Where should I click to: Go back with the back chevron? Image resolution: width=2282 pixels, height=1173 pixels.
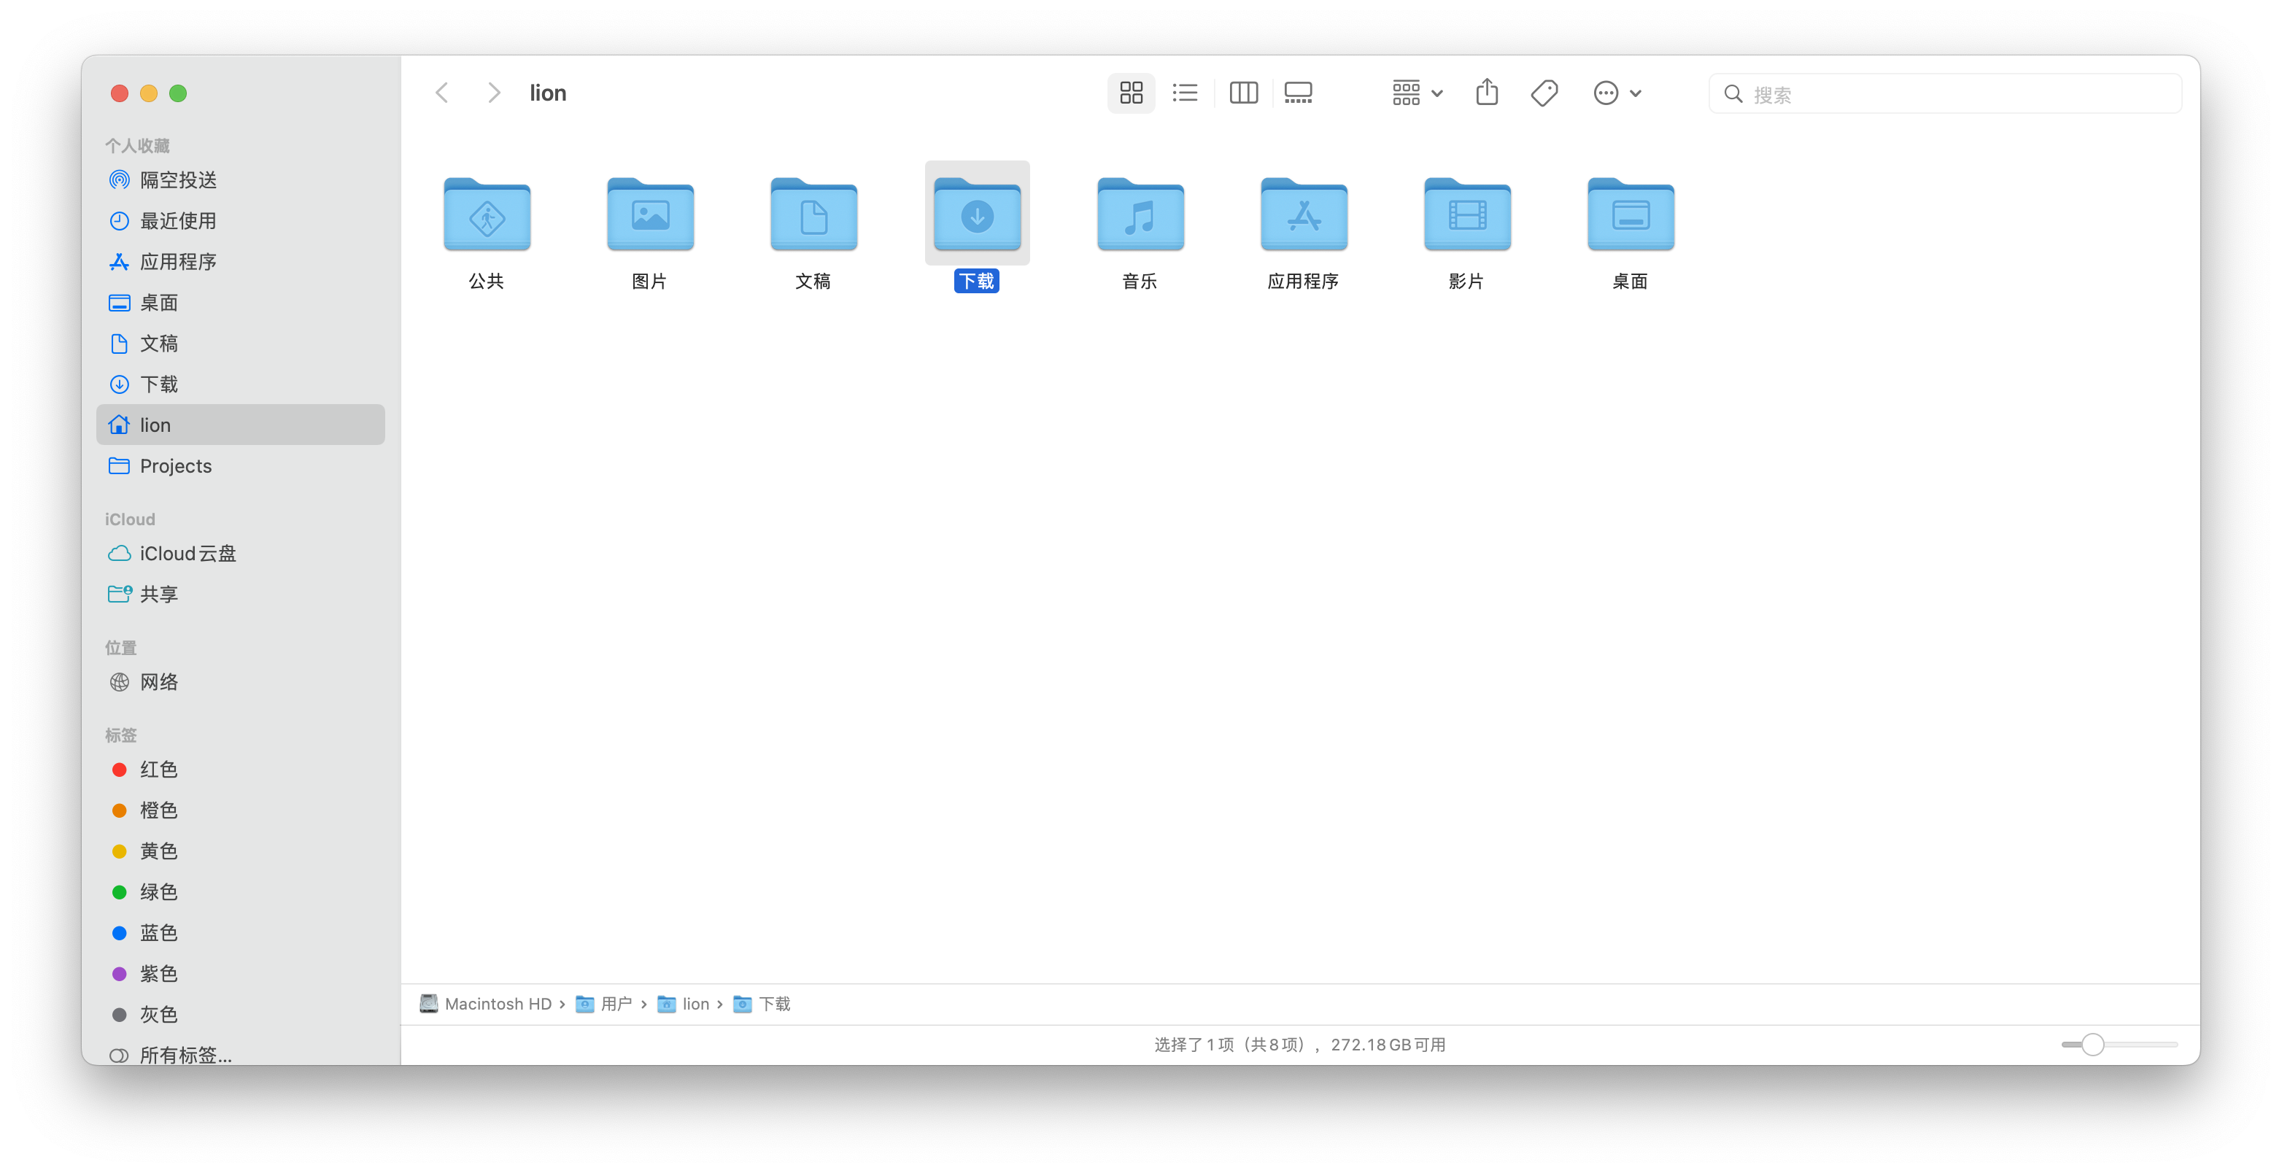442,93
